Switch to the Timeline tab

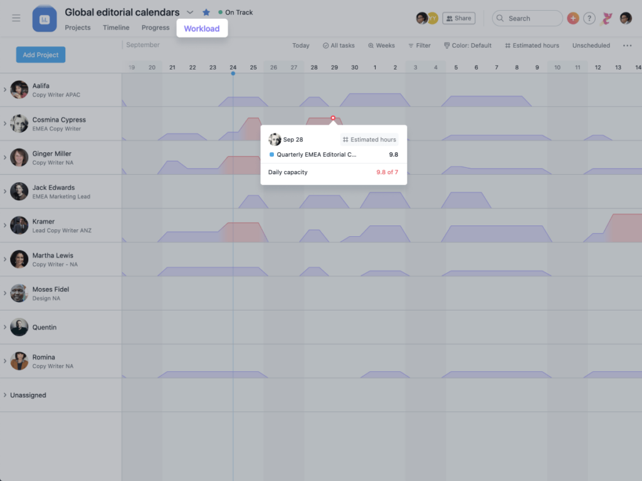[x=115, y=28]
